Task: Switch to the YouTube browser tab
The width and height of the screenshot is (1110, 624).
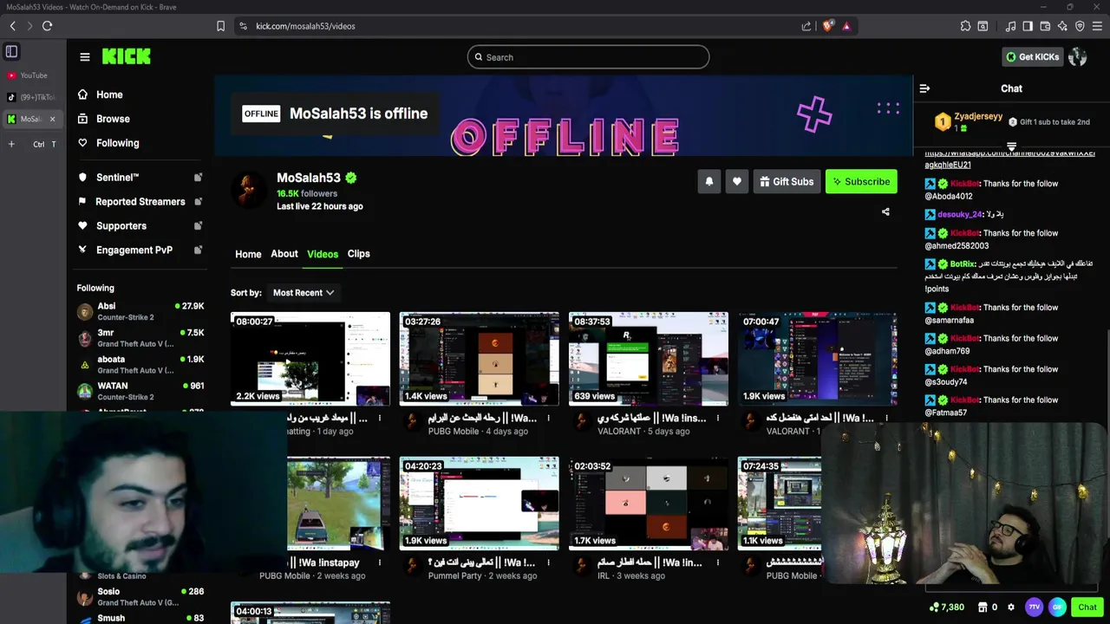Action: coord(33,75)
